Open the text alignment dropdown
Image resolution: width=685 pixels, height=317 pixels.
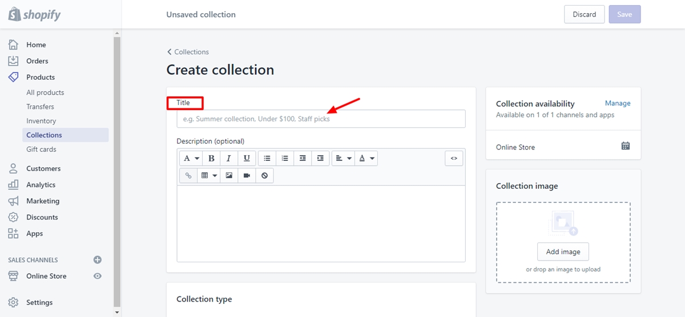343,158
